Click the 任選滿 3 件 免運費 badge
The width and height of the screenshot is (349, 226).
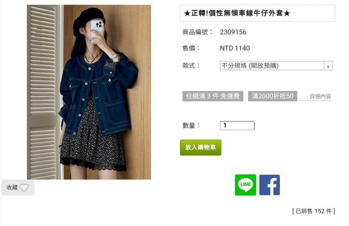213,96
